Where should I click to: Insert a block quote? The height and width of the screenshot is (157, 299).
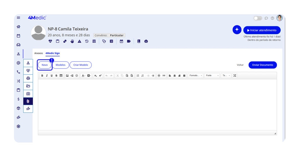(x=164, y=76)
